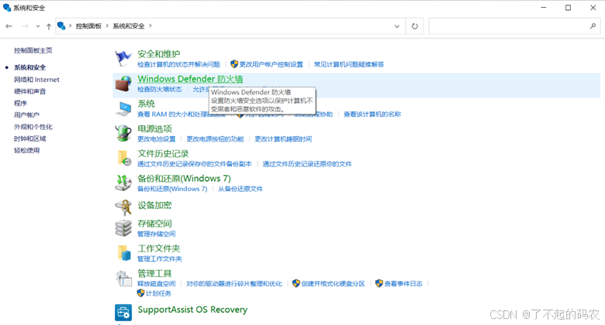Image resolution: width=605 pixels, height=325 pixels.
Task: Expand the chevron after 控制面板 breadcrumb
Action: pyautogui.click(x=107, y=26)
